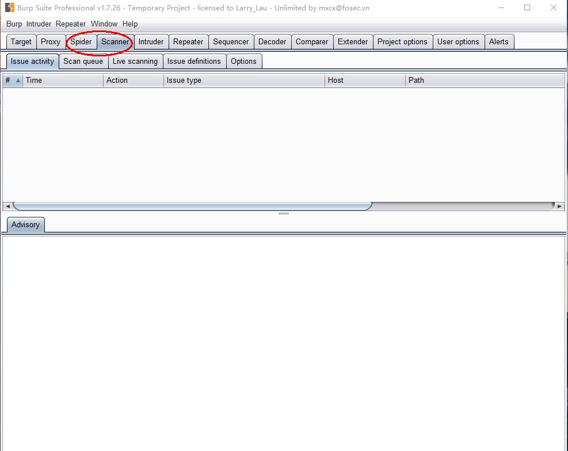Open the Help menu
Screen dimensions: 568x451
point(129,24)
